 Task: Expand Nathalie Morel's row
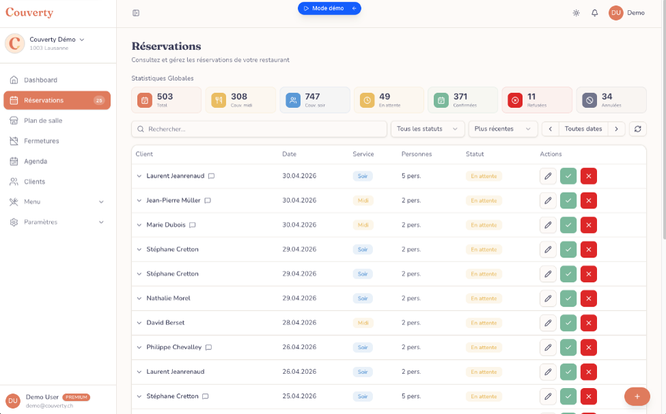coord(139,299)
